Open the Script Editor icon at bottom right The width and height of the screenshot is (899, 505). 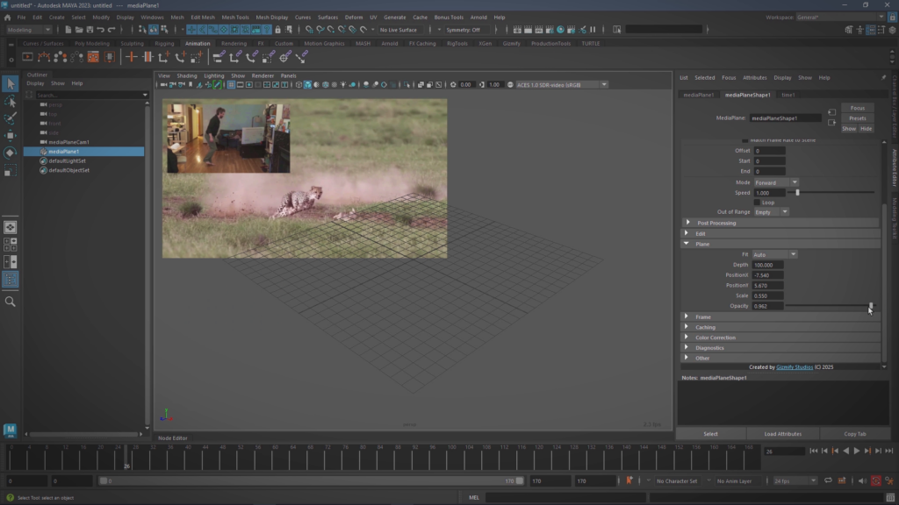pyautogui.click(x=890, y=498)
